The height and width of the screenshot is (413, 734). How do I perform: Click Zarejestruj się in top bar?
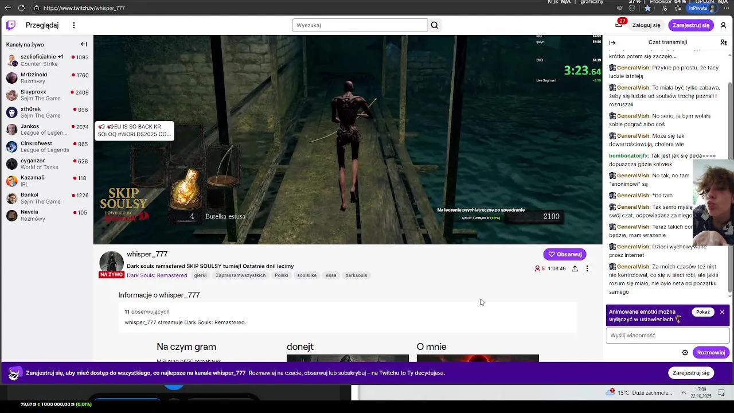coord(691,25)
